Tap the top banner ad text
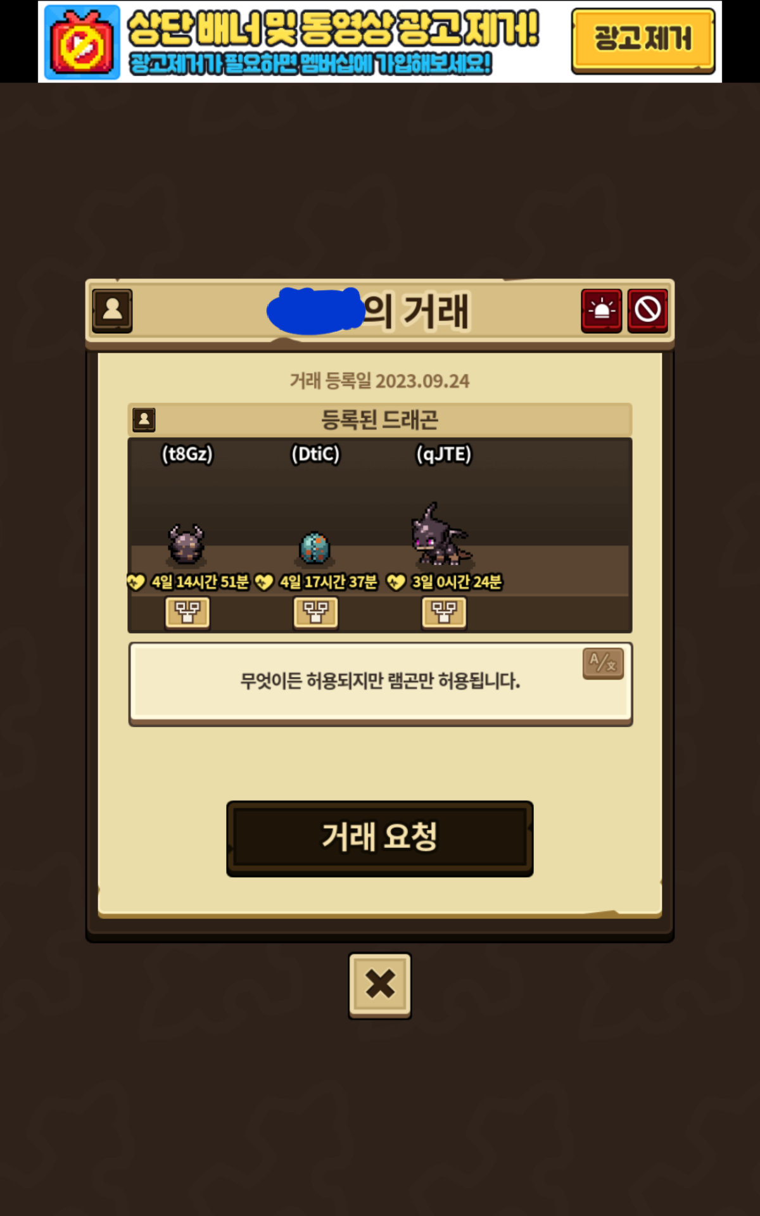The height and width of the screenshot is (1216, 760). [334, 42]
